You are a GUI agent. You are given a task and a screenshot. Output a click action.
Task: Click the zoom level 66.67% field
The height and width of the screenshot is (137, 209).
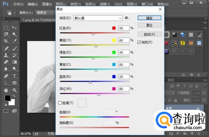26,134
